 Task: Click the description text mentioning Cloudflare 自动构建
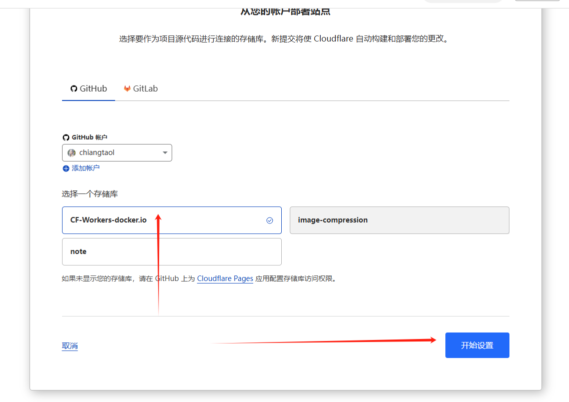(x=284, y=39)
